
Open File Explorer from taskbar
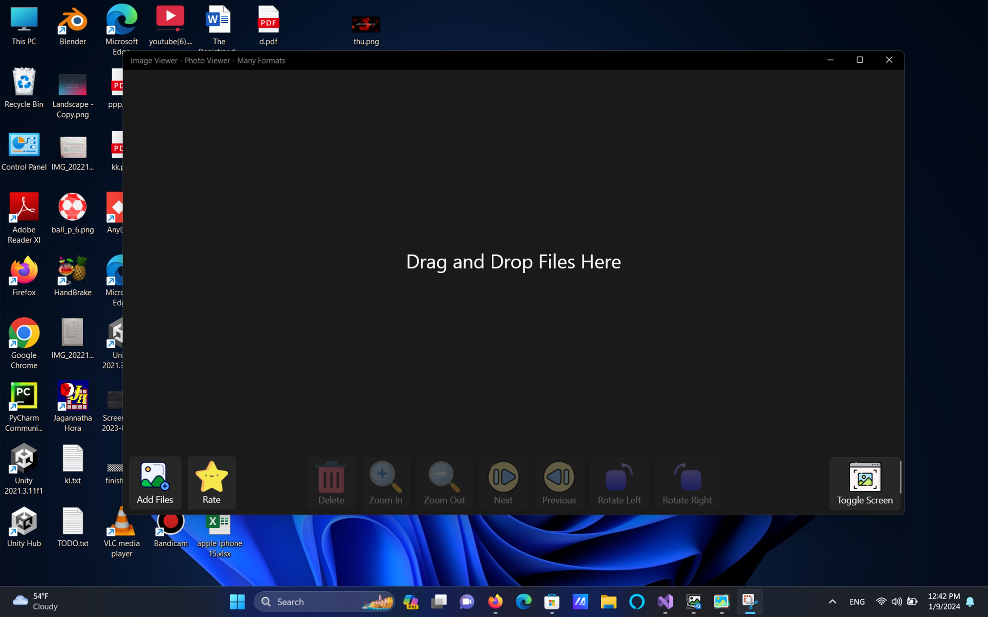point(608,602)
